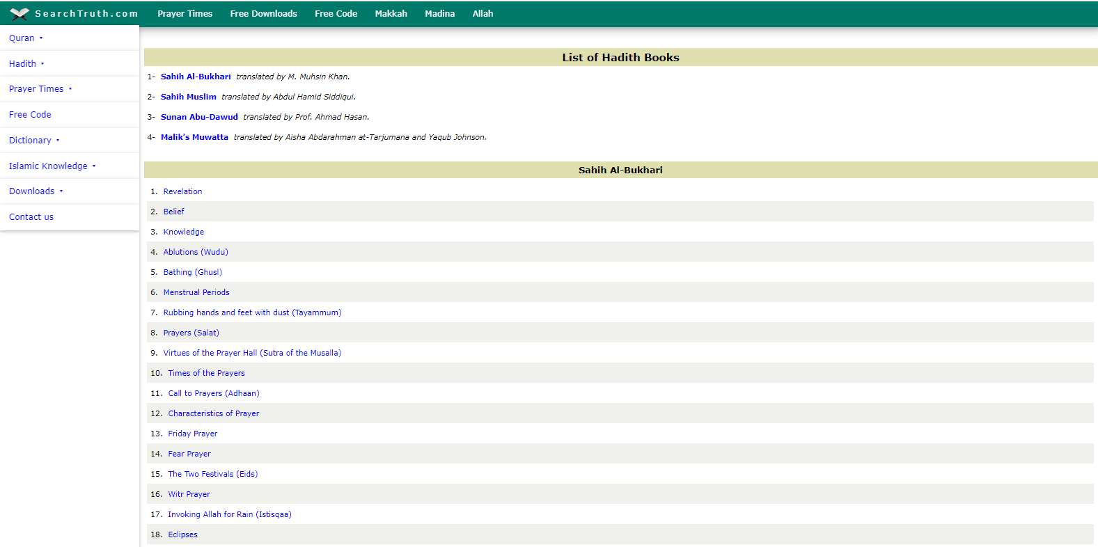Click 'translated by Prof. Ahmad Hasan' text
This screenshot has height=547, width=1098.
[x=306, y=118]
